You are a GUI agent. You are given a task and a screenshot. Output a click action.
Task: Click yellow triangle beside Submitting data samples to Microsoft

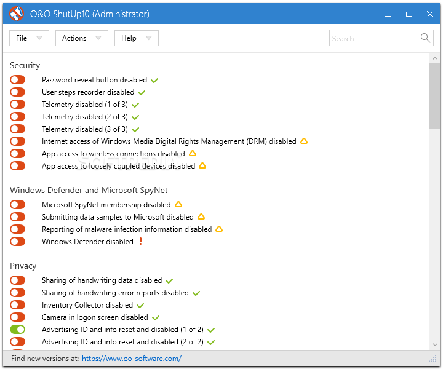[201, 216]
